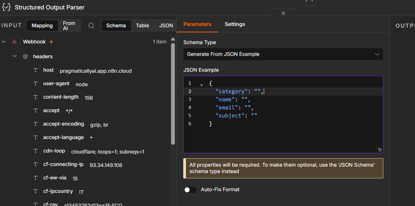Click the headers object cube icon
The image size is (415, 206).
pyautogui.click(x=25, y=57)
